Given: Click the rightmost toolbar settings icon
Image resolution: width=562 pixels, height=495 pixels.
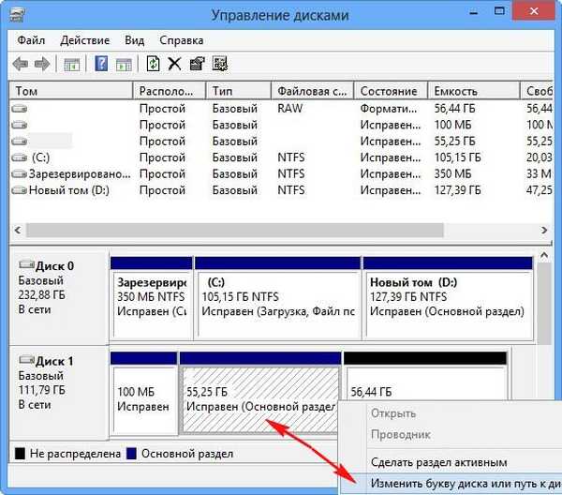Looking at the screenshot, I should tap(220, 64).
